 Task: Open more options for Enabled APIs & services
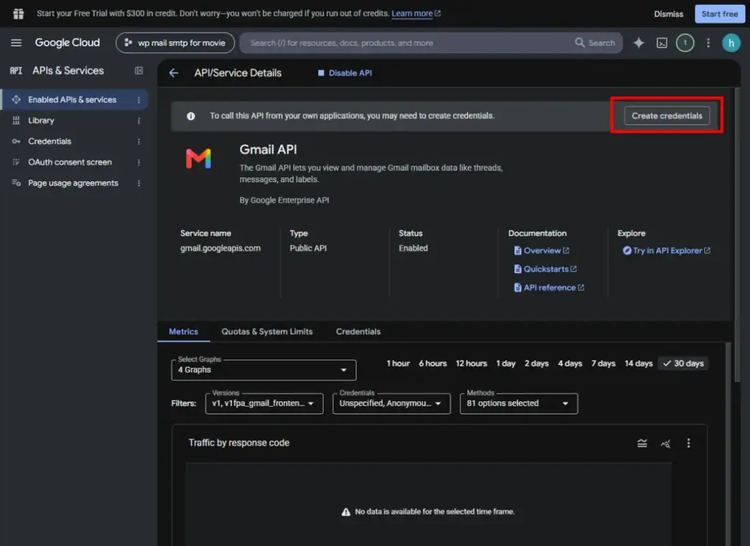(x=139, y=100)
